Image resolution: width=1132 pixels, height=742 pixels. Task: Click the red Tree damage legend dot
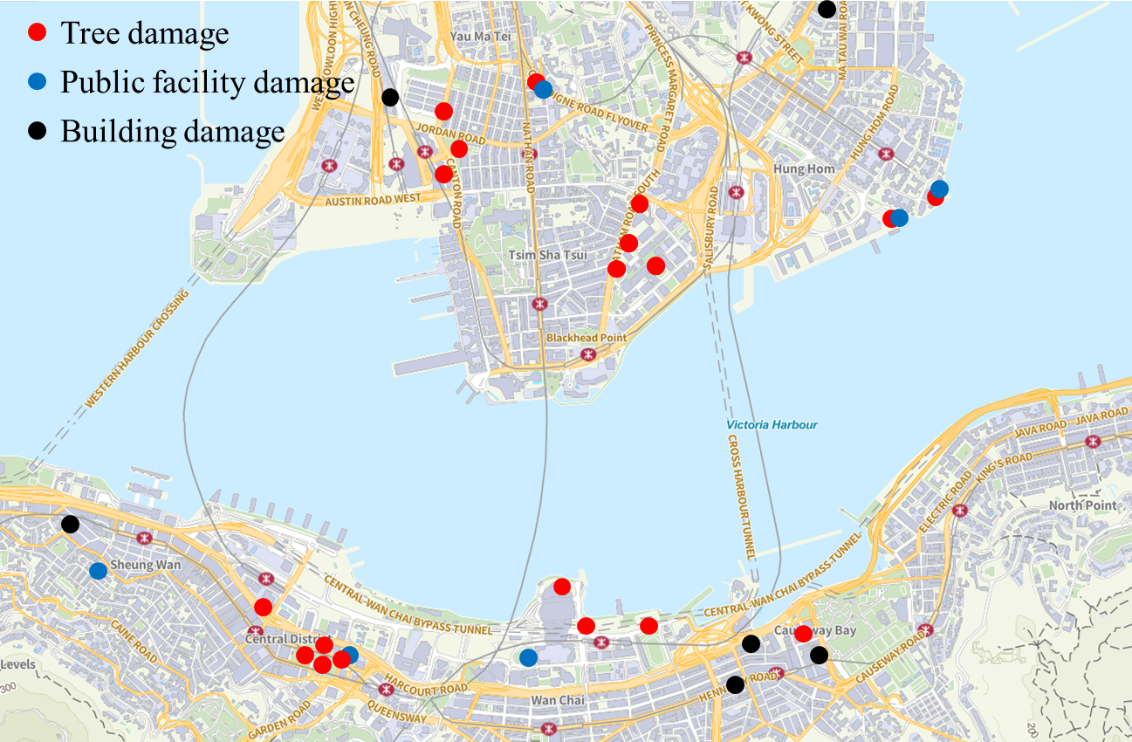37,33
